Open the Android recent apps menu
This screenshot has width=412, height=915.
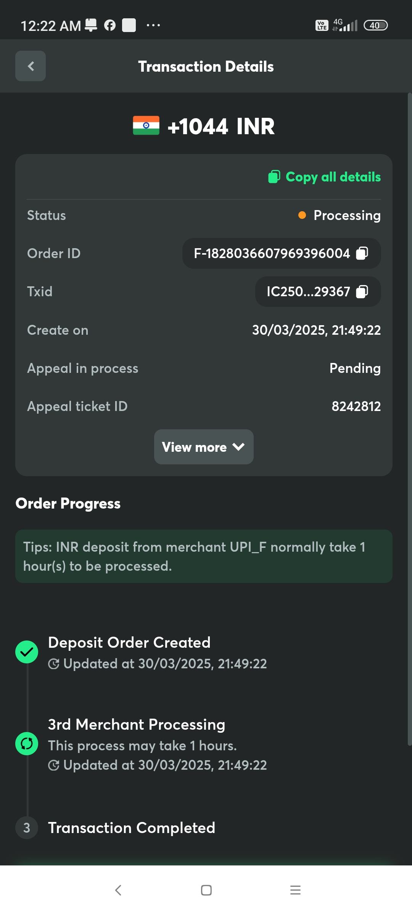[295, 890]
